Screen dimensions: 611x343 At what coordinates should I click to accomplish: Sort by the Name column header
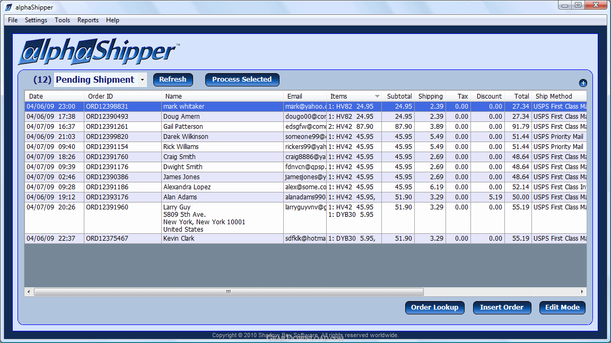tap(223, 96)
